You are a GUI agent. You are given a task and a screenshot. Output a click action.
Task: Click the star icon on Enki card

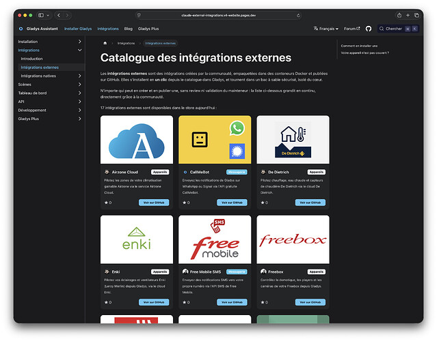tap(106, 302)
